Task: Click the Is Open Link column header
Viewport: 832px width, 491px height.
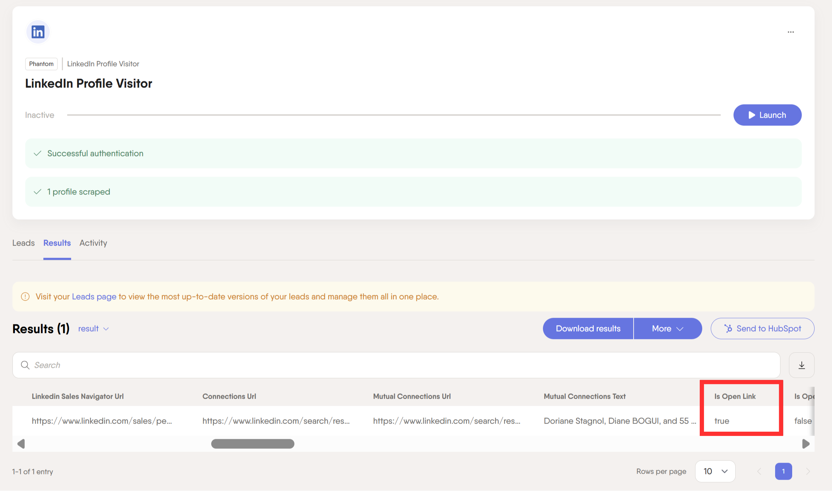Action: [x=735, y=396]
